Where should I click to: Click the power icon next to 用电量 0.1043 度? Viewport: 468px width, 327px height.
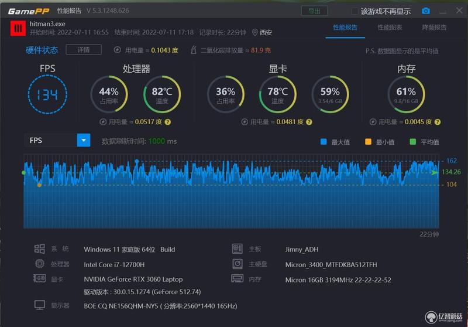click(118, 50)
